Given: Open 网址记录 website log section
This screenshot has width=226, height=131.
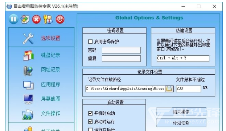Looking at the screenshot, I should 41,70.
